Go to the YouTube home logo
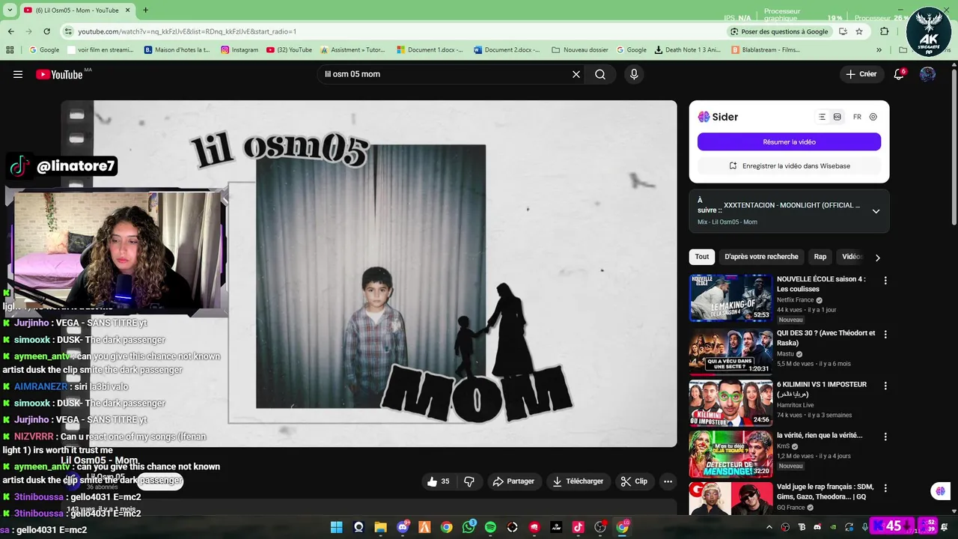958x539 pixels. (x=59, y=74)
